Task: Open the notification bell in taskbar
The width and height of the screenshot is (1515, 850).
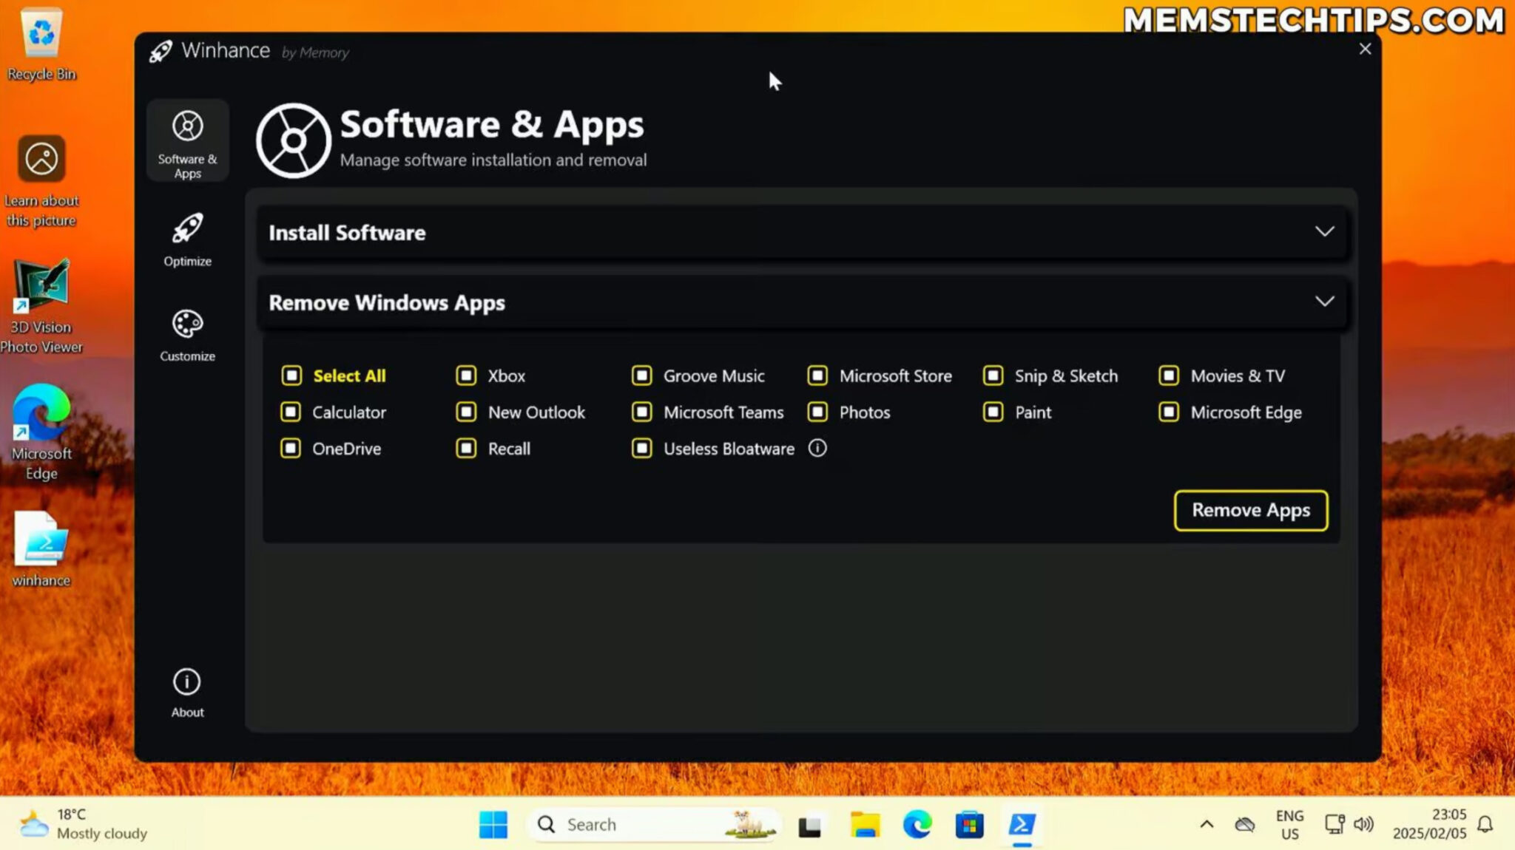Action: tap(1485, 823)
